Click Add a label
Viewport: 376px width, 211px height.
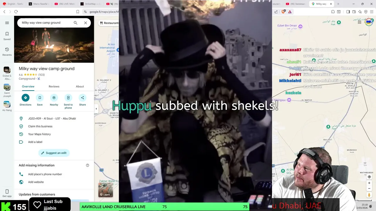pos(54,142)
